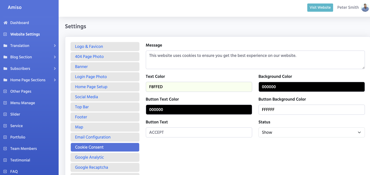Click the Menu Manage sidebar icon

click(x=5, y=103)
